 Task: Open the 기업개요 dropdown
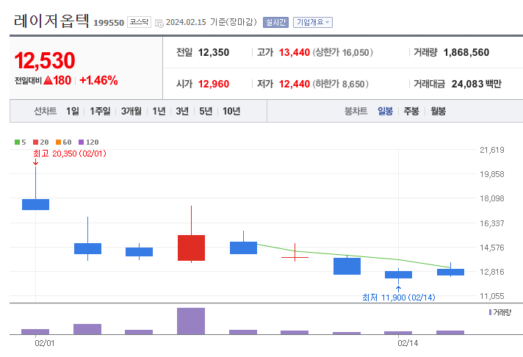coord(313,22)
